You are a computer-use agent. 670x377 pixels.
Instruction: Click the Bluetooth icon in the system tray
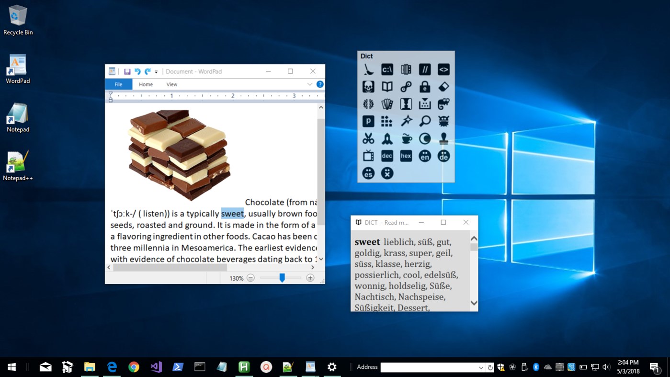pos(536,367)
